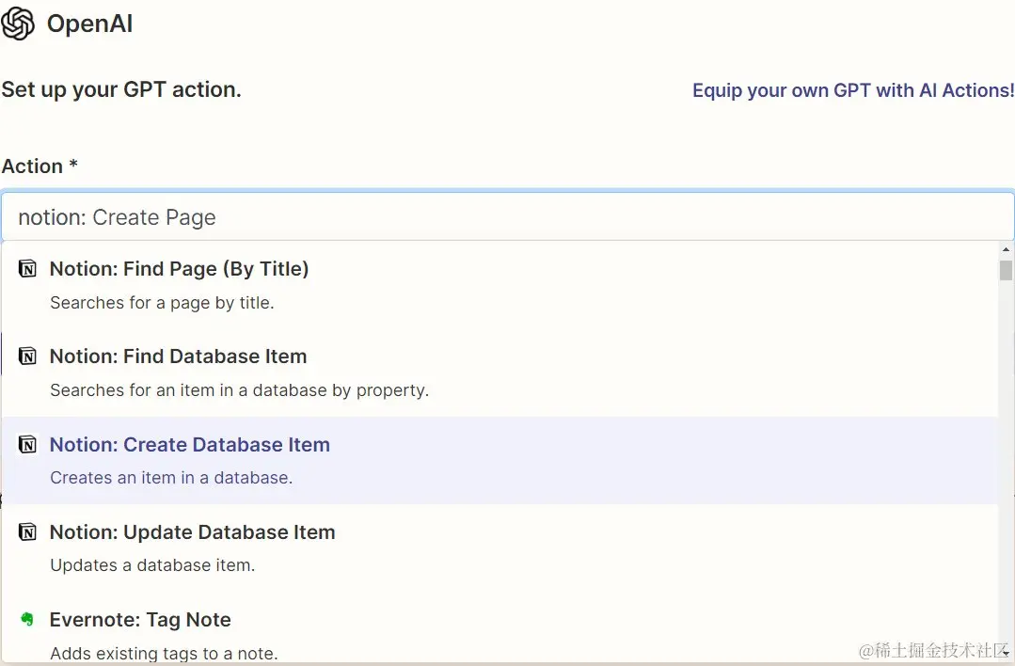Click the Notion icon beside Find Page (By Title)
The width and height of the screenshot is (1015, 666).
click(x=27, y=269)
